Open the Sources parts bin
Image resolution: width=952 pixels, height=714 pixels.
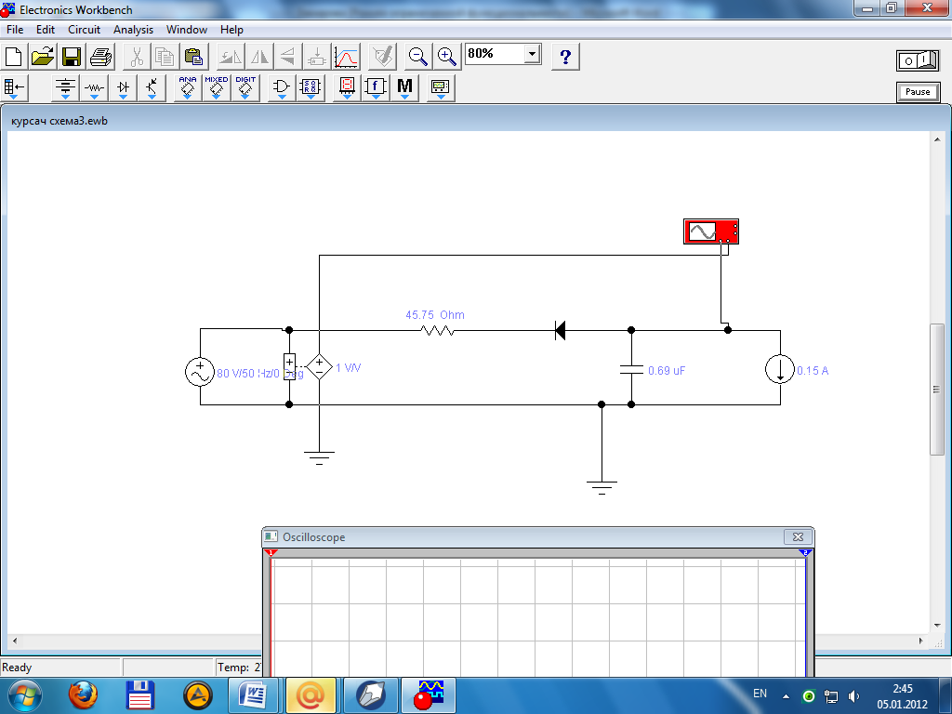65,88
